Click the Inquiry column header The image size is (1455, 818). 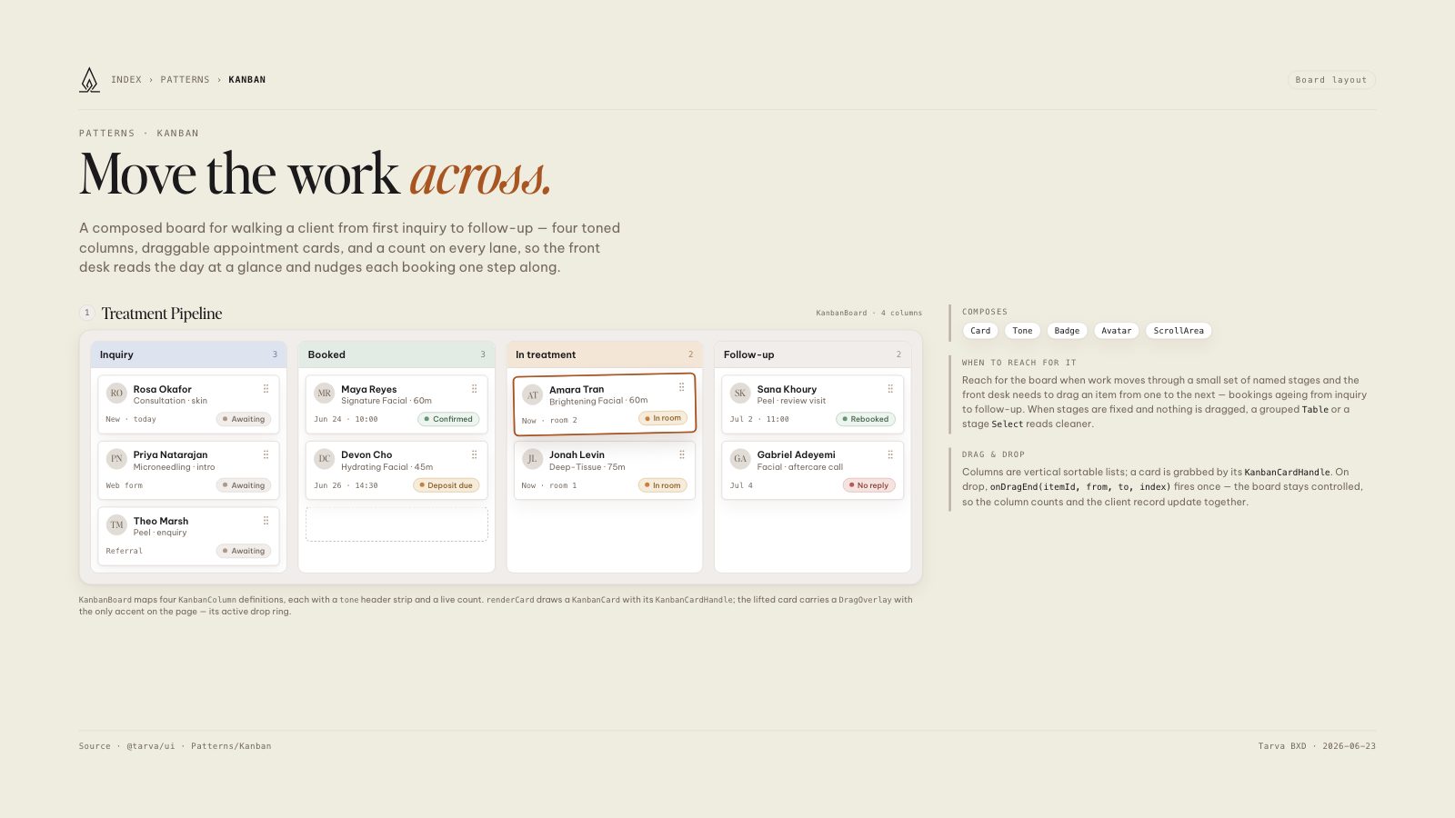click(x=189, y=354)
